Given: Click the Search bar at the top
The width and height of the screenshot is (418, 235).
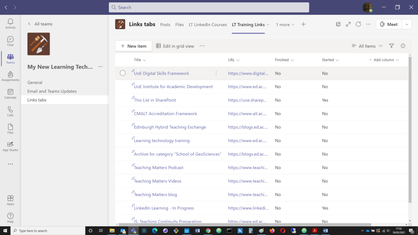Looking at the screenshot, I should coord(209,7).
